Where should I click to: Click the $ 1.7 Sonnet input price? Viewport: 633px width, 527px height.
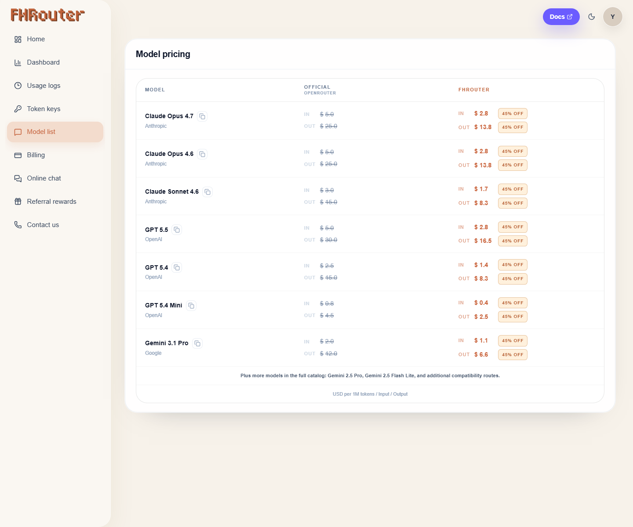tap(481, 189)
